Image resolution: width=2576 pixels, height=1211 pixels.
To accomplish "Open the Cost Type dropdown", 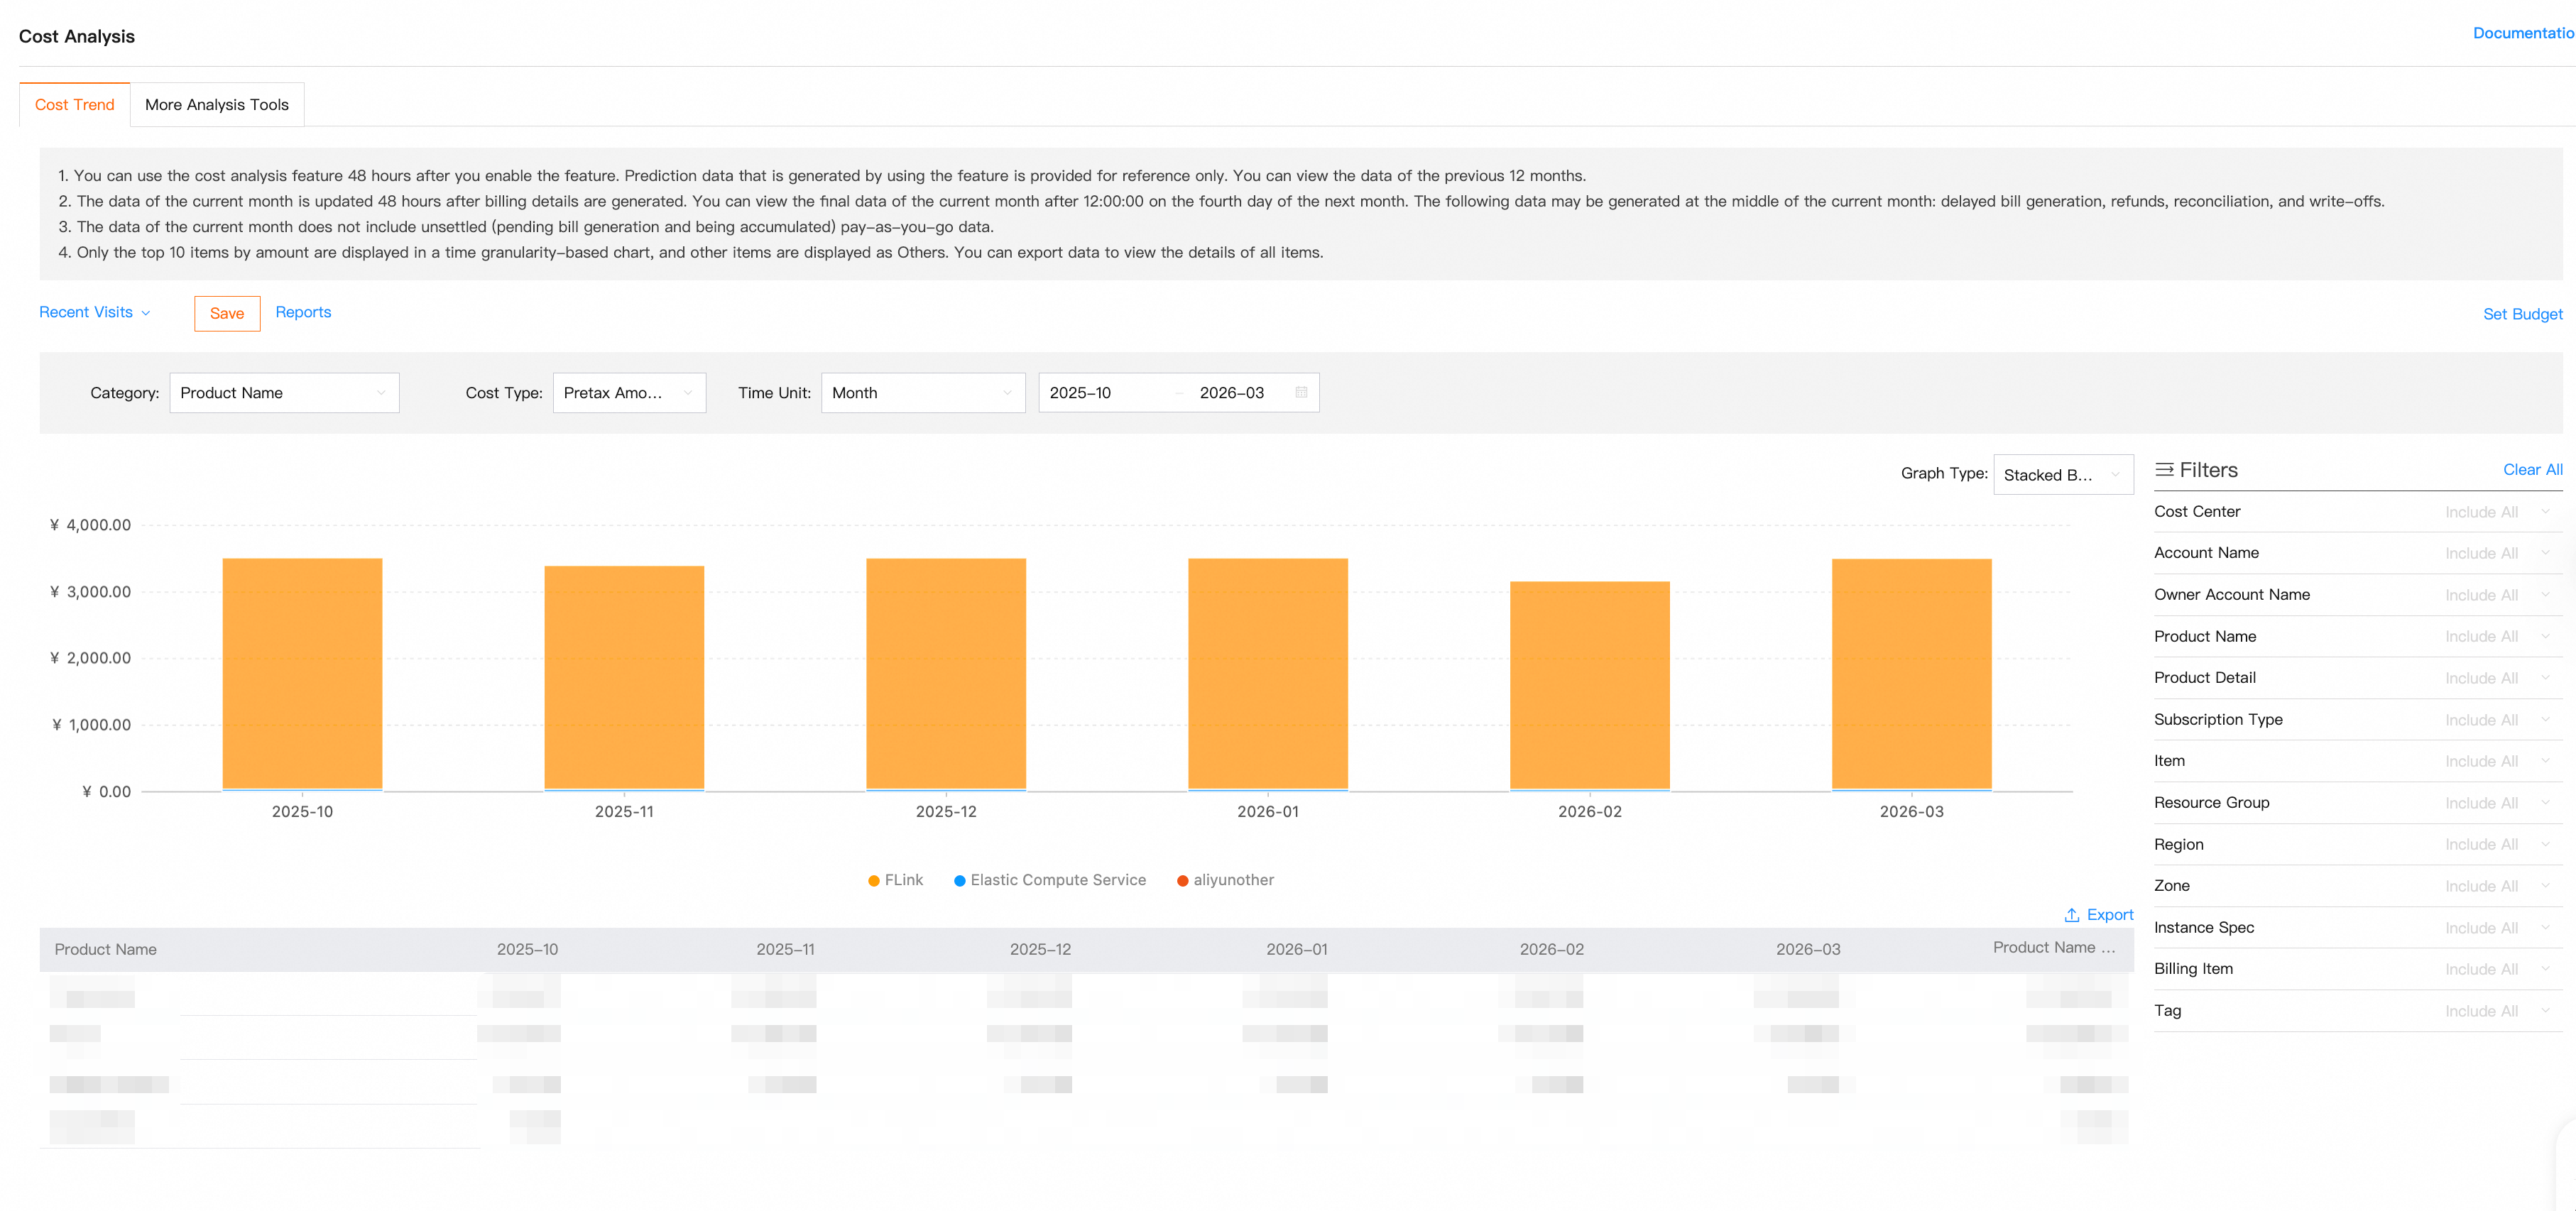I will (x=629, y=393).
